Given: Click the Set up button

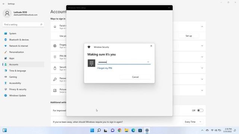Looking at the screenshot, I should pyautogui.click(x=189, y=36).
